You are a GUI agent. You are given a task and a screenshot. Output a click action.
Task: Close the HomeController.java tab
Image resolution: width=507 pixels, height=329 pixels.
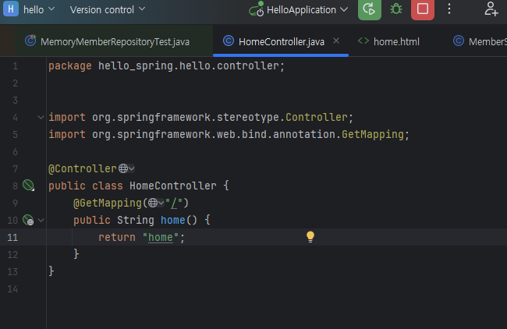click(x=336, y=41)
